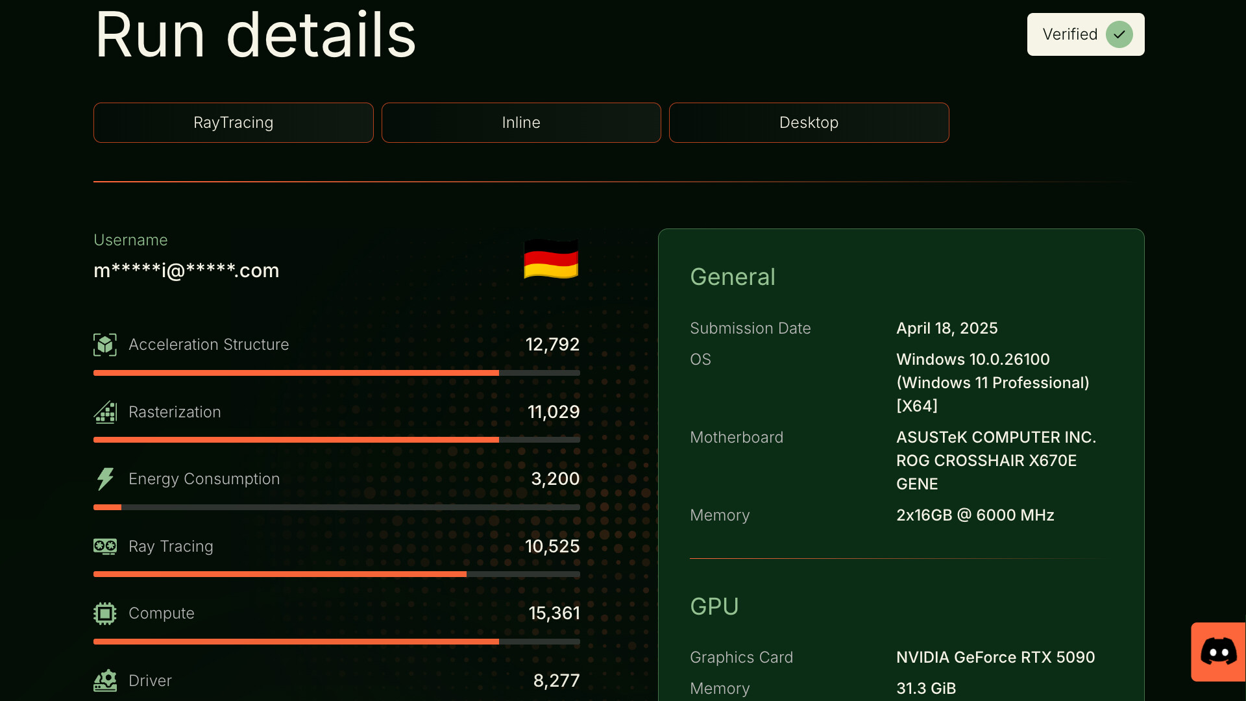This screenshot has height=701, width=1246.
Task: Click the Verified status badge
Action: click(1084, 34)
